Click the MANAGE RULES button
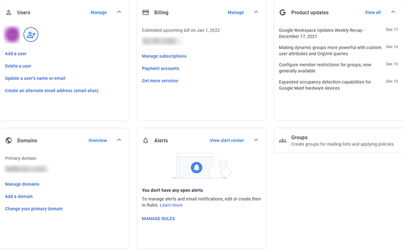 pyautogui.click(x=158, y=219)
